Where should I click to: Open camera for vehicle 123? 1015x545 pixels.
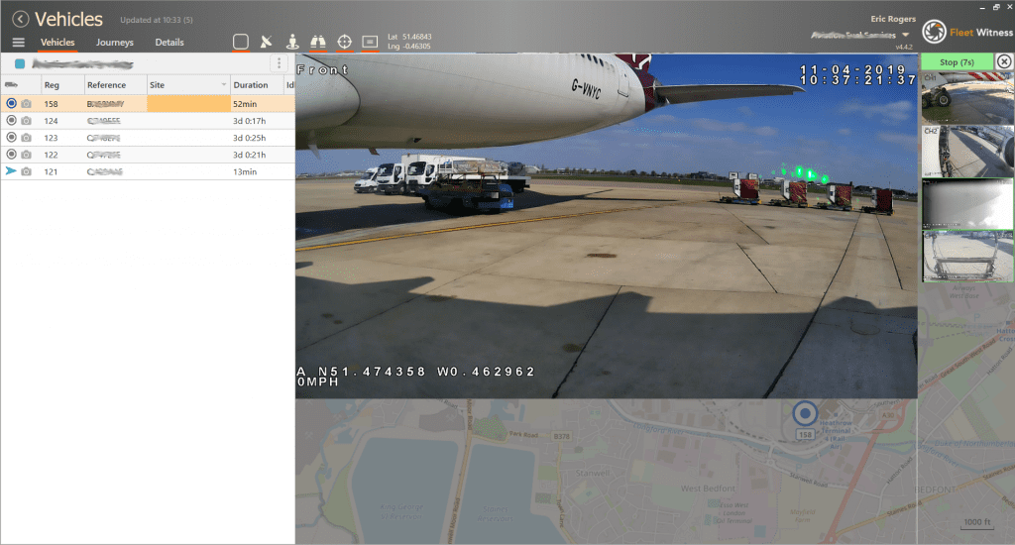click(x=26, y=137)
